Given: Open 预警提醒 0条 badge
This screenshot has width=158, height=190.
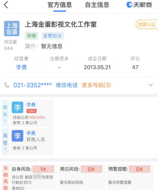Looking at the screenshot, I should 140,169.
